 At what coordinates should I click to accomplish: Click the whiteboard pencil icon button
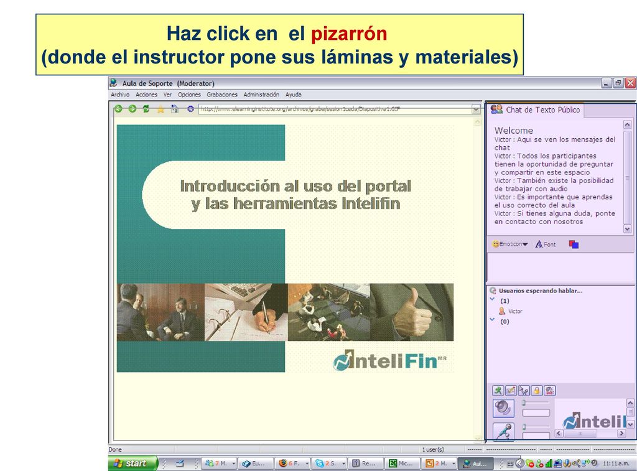511,391
